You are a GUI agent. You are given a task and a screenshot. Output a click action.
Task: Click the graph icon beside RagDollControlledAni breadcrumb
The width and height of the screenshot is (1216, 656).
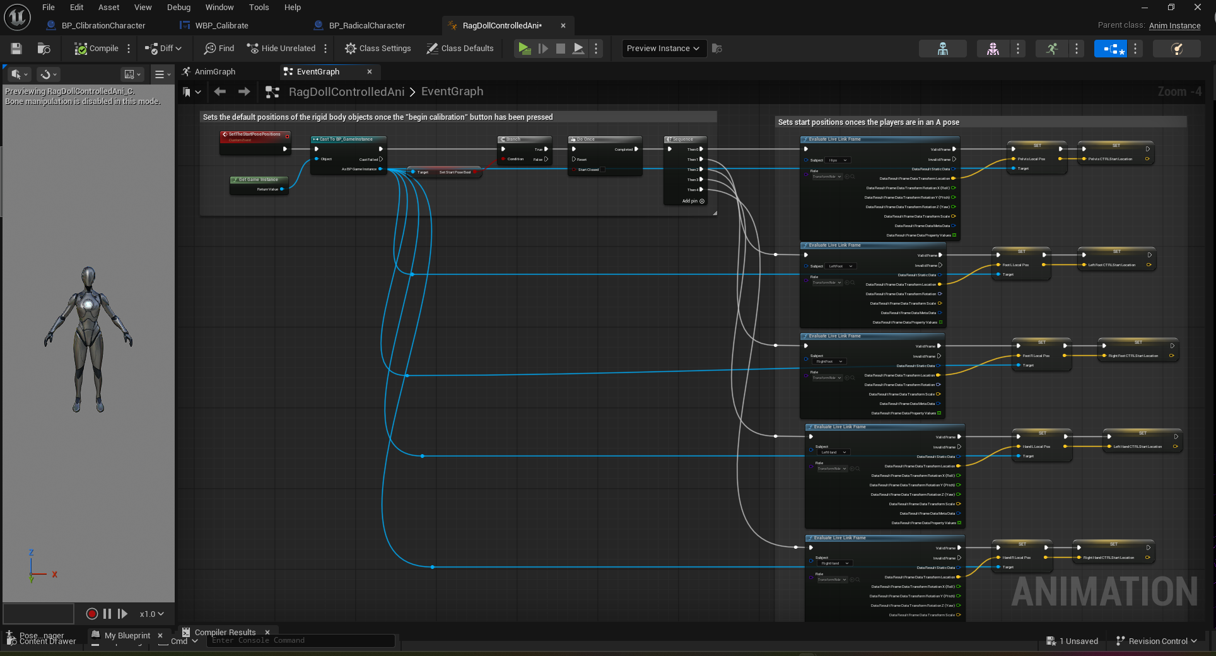tap(272, 92)
